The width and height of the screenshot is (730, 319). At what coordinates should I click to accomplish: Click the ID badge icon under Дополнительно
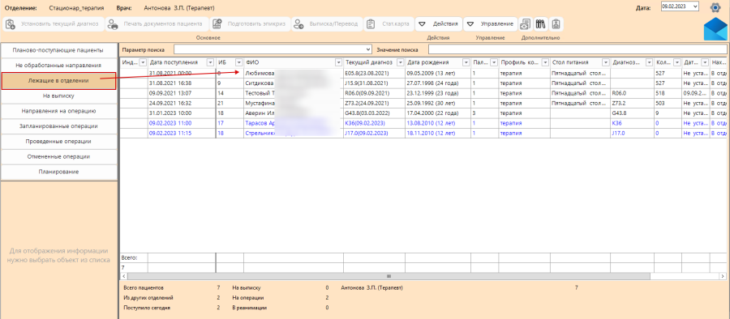(556, 24)
